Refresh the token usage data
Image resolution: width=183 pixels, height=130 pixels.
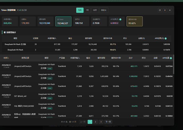pyautogui.click(x=160, y=10)
